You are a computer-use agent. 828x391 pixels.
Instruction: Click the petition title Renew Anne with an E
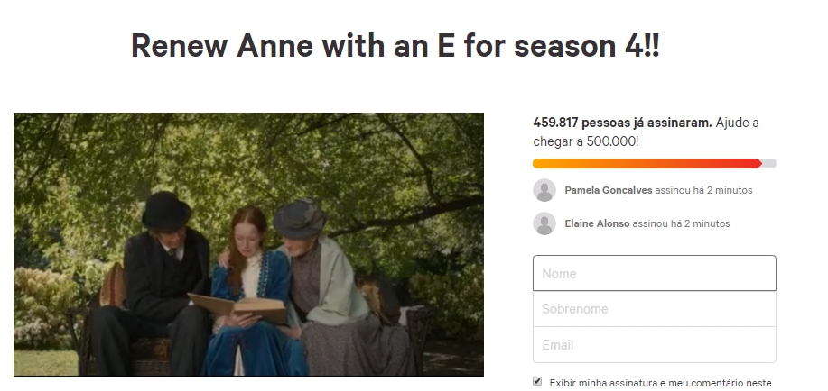click(x=395, y=46)
